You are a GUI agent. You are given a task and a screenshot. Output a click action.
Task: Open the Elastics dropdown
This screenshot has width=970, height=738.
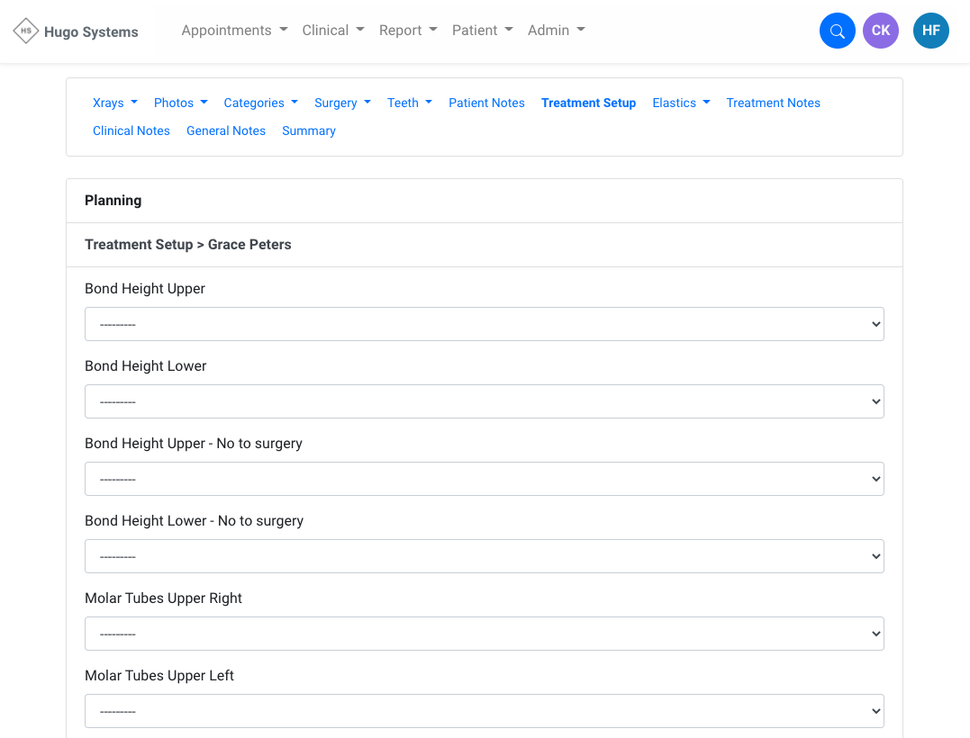point(681,103)
